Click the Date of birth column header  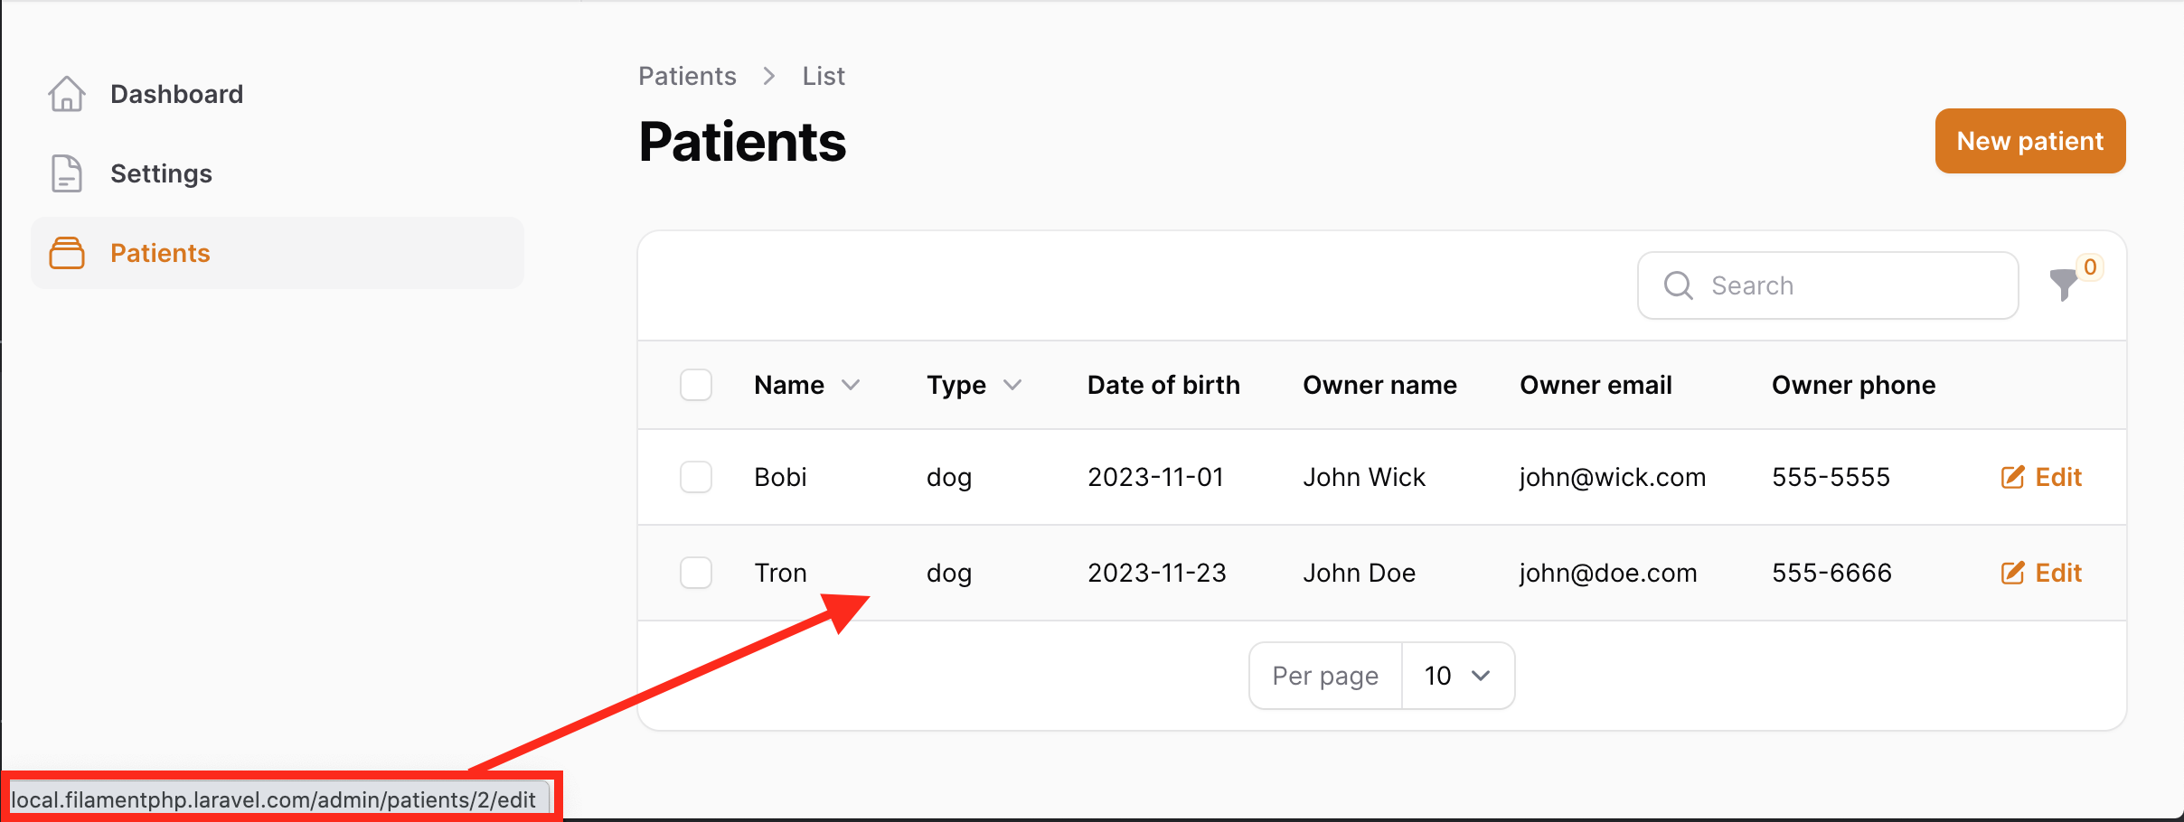[x=1163, y=385]
